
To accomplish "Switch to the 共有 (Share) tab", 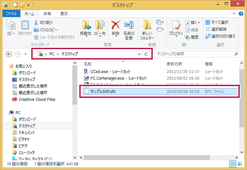I will click(x=47, y=14).
